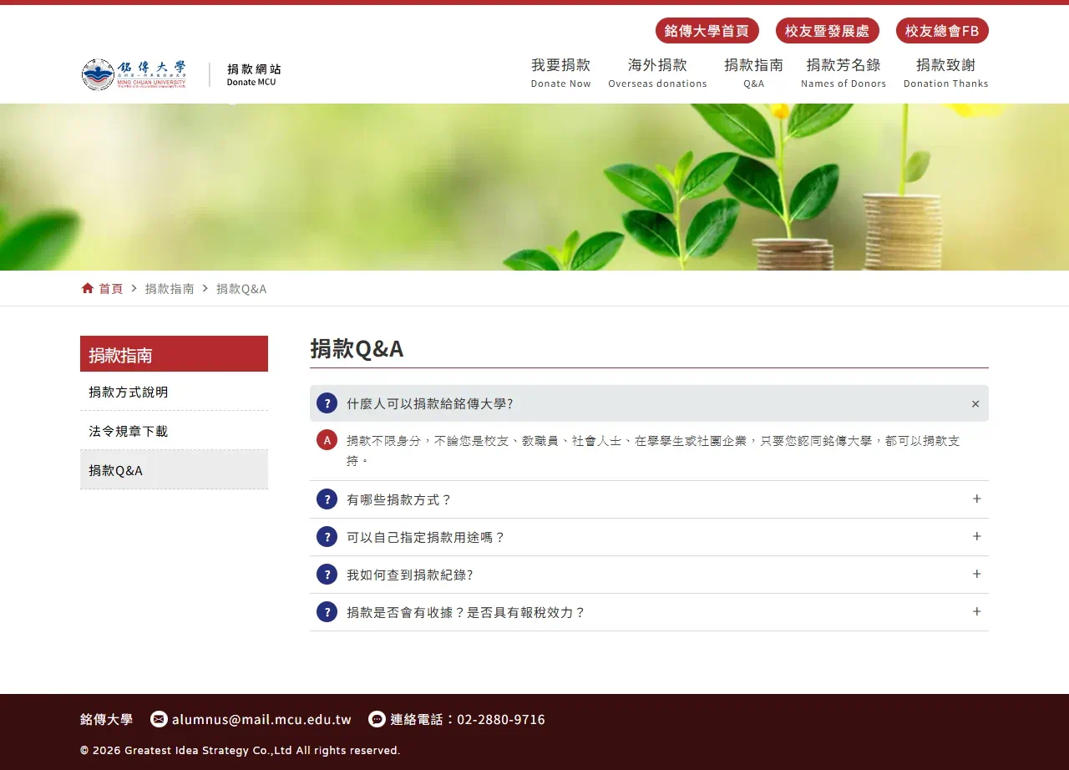Click the question icon on 我如何查到捐款紀錄
Screen dimensions: 1069x770
pyautogui.click(x=327, y=574)
